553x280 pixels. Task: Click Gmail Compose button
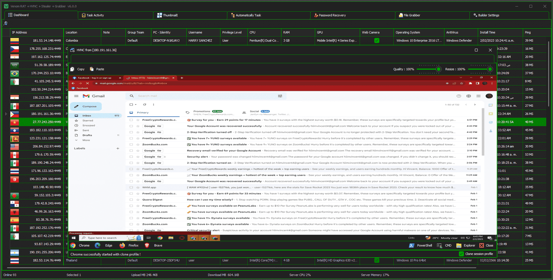coord(86,106)
